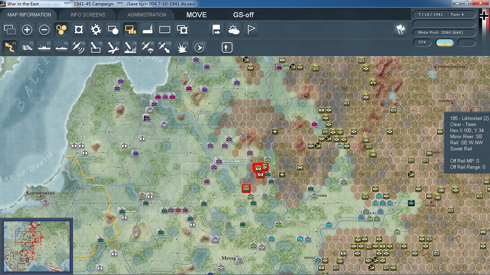Switch to the MAP INFORMATION tab
This screenshot has height=275, width=490.
click(x=29, y=15)
